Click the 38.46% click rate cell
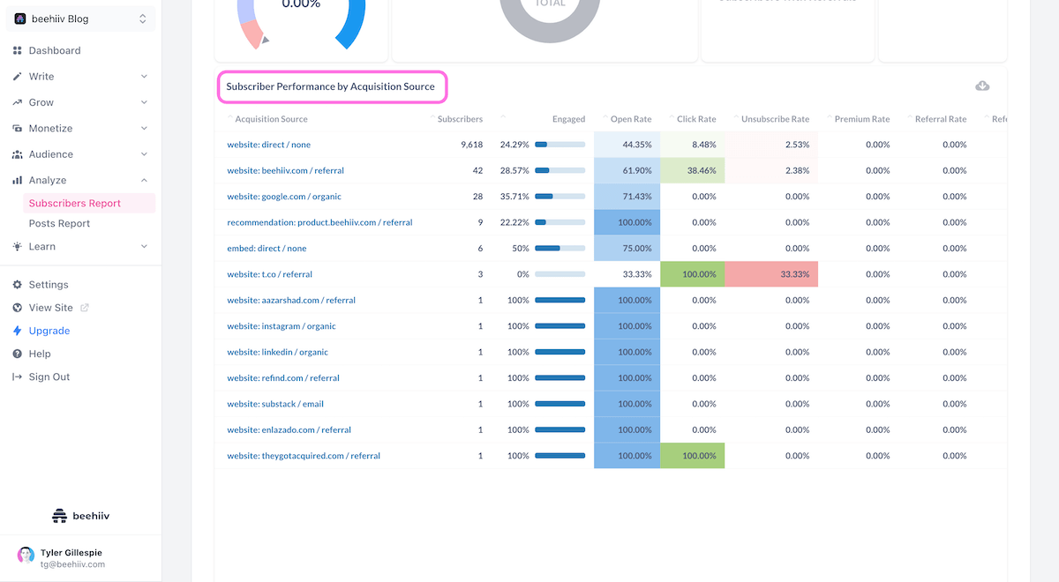 click(x=692, y=170)
